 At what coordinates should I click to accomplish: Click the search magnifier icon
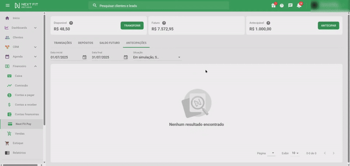[94, 6]
